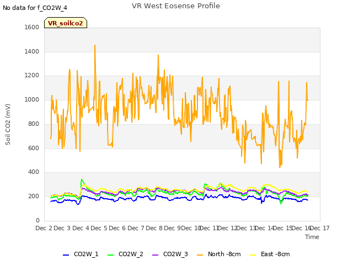Click the Dec 4 x-axis tick label
This screenshot has height=265, width=353.
[x=81, y=228]
